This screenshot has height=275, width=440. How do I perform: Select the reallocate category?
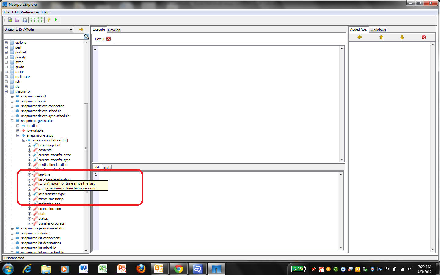23,77
